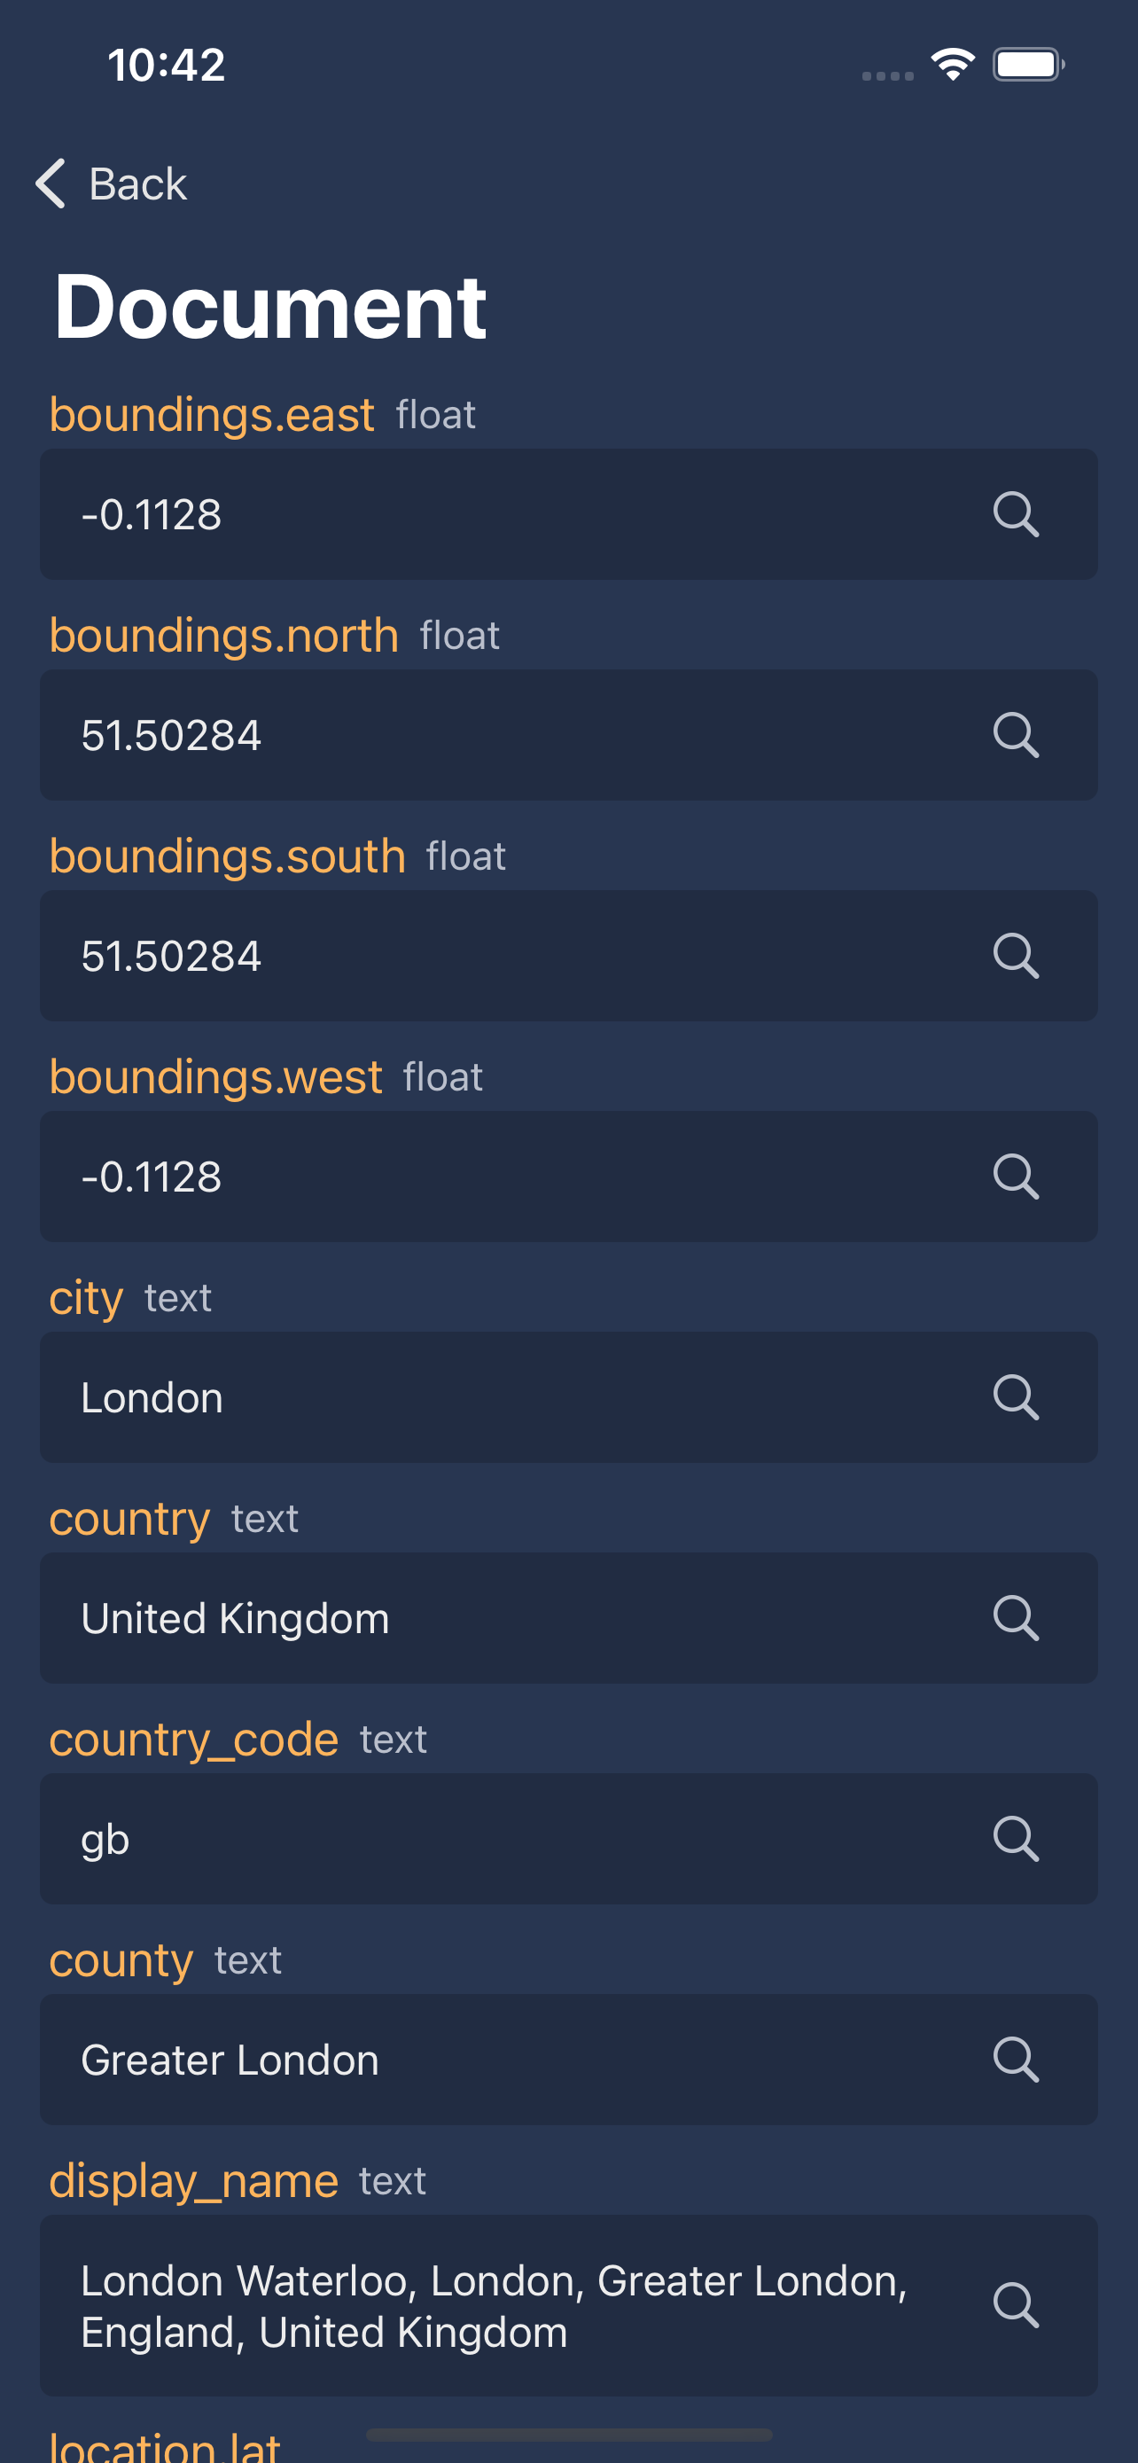Select the United Kingdom country value
The width and height of the screenshot is (1138, 2463).
tap(235, 1619)
